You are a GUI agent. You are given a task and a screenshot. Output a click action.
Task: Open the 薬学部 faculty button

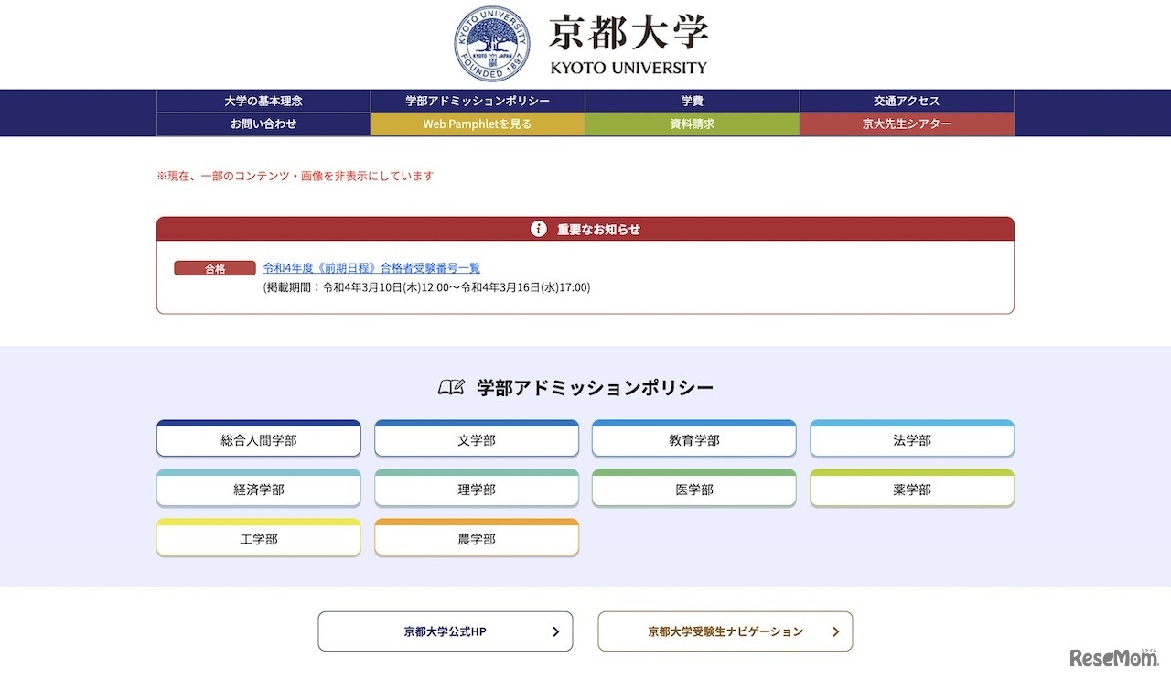click(x=912, y=488)
